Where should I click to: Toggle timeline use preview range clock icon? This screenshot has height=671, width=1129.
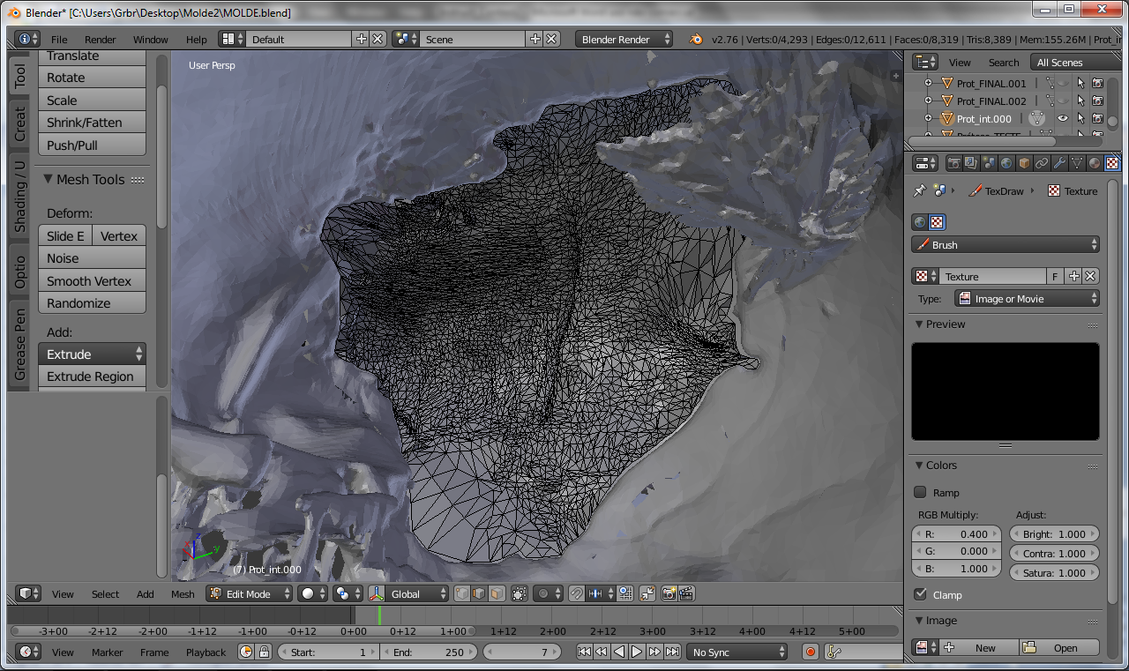[x=246, y=652]
